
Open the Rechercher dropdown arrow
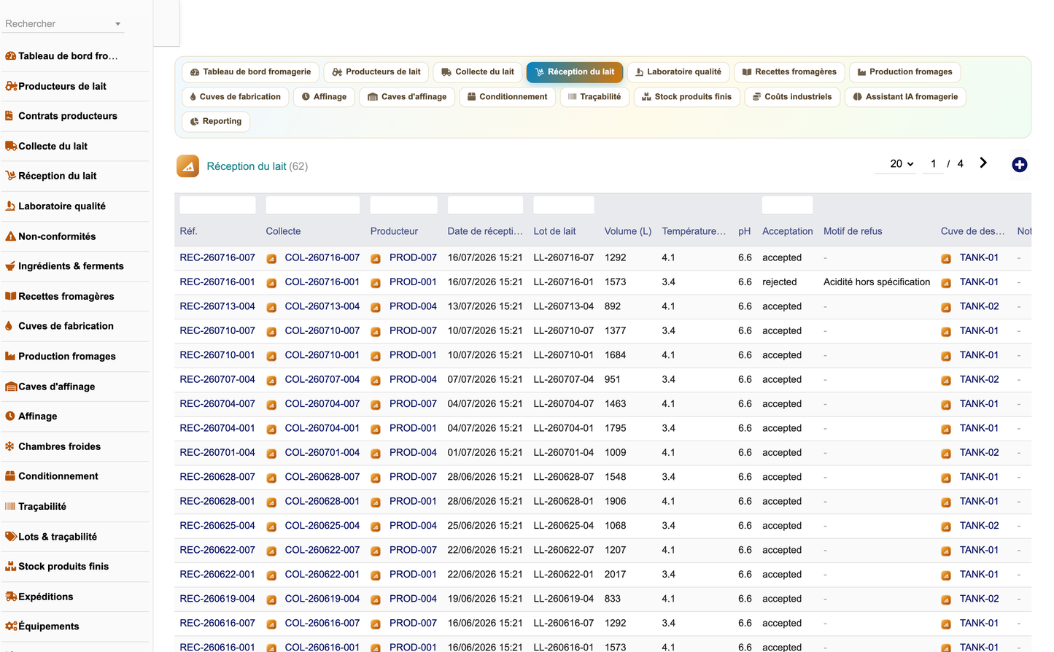117,24
